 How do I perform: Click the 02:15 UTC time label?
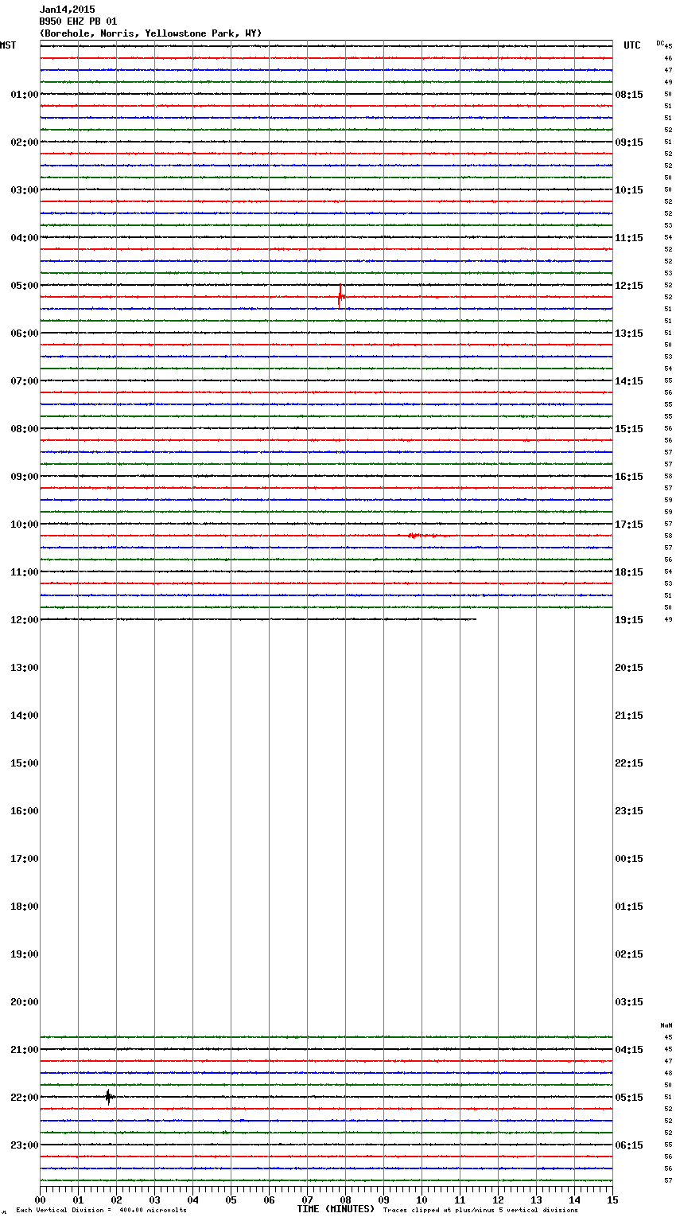pos(629,954)
